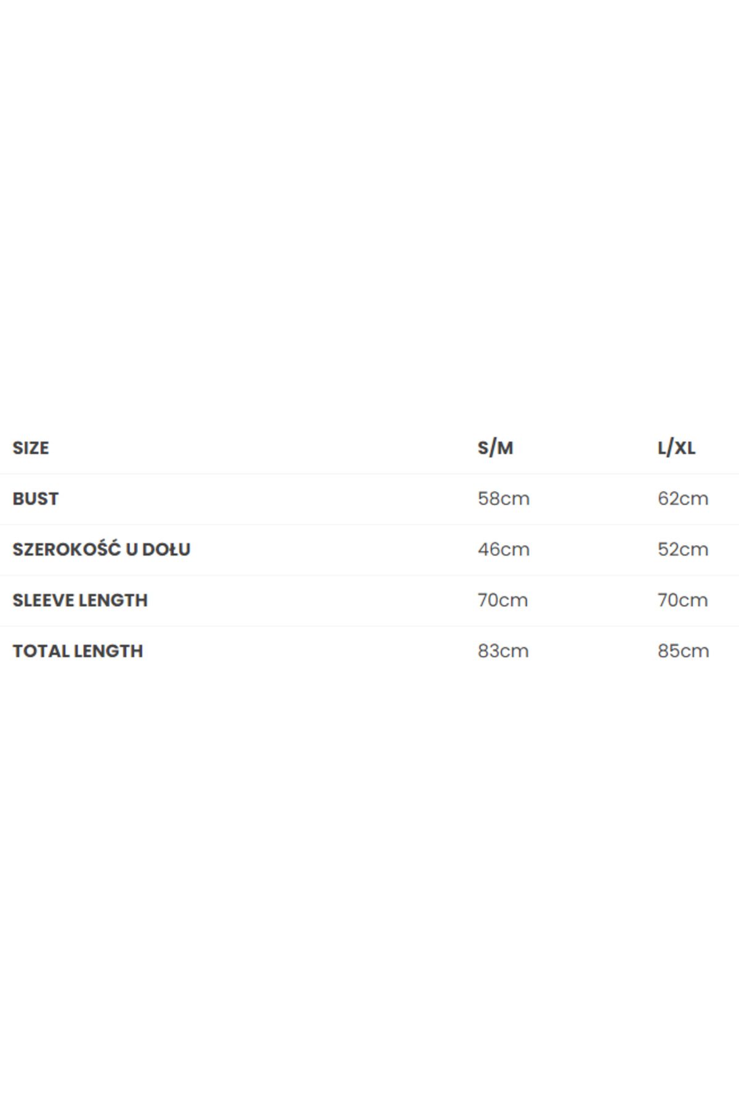Click the word DOŁU in the table
The width and height of the screenshot is (739, 1109).
[166, 549]
